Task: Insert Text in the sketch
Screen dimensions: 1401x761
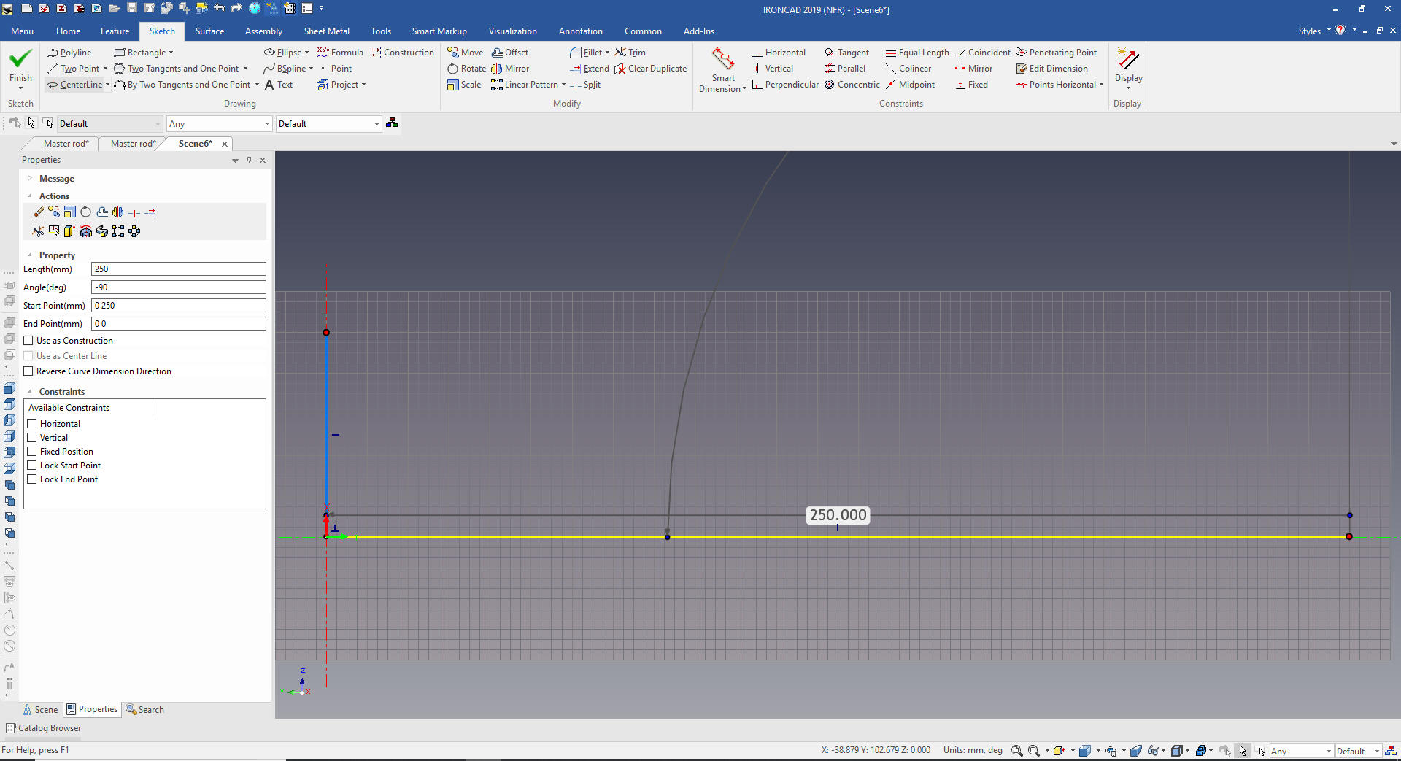Action: (278, 85)
